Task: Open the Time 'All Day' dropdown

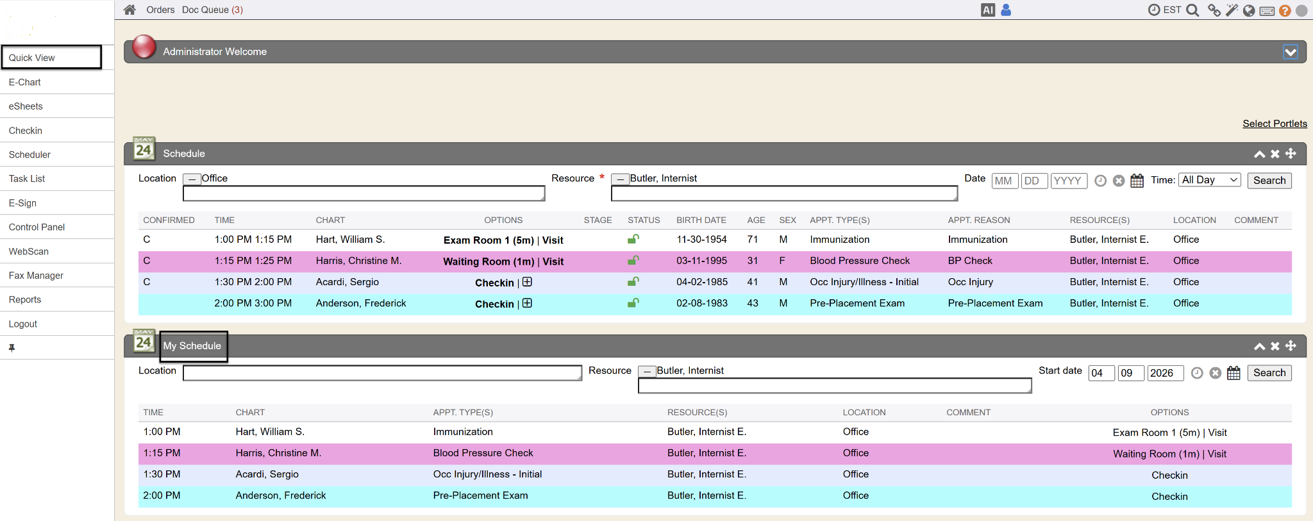Action: click(x=1209, y=180)
